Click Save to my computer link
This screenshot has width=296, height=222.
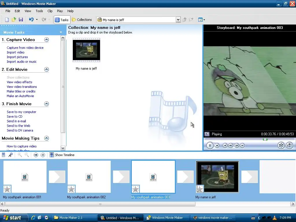21,112
